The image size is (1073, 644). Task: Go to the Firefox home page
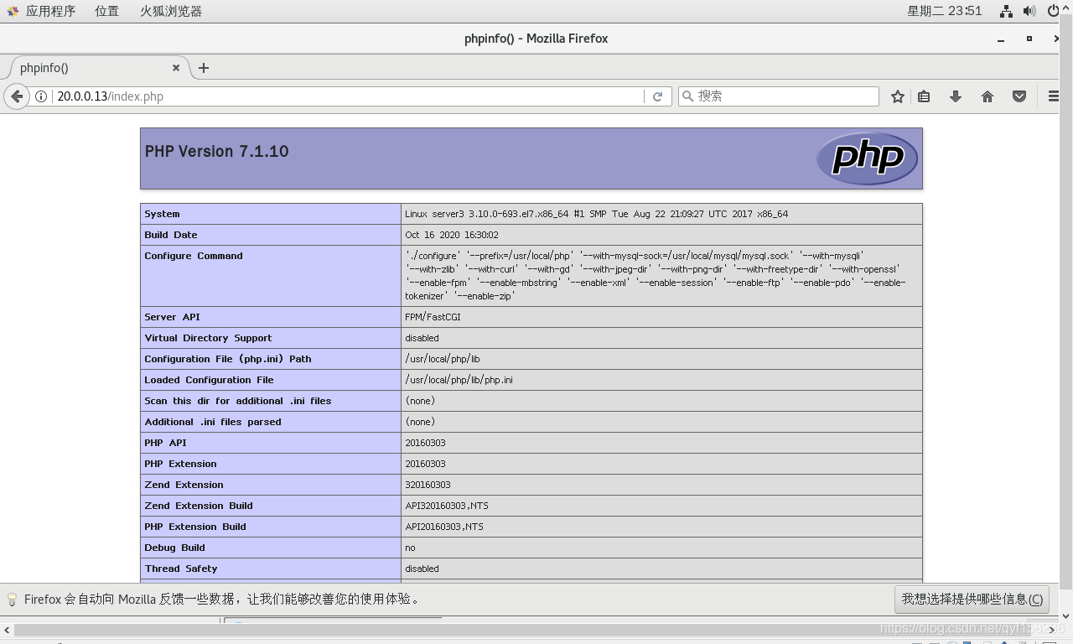point(987,96)
